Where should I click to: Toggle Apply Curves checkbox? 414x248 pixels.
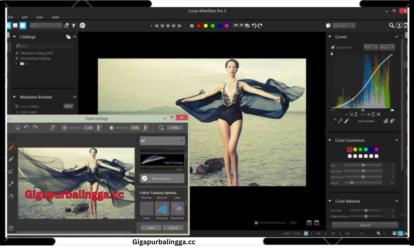[333, 47]
